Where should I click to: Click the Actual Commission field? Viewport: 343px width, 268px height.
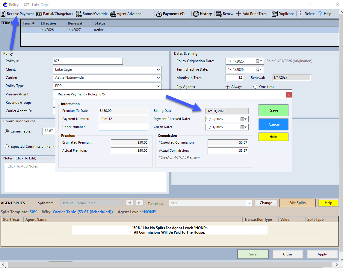228,151
